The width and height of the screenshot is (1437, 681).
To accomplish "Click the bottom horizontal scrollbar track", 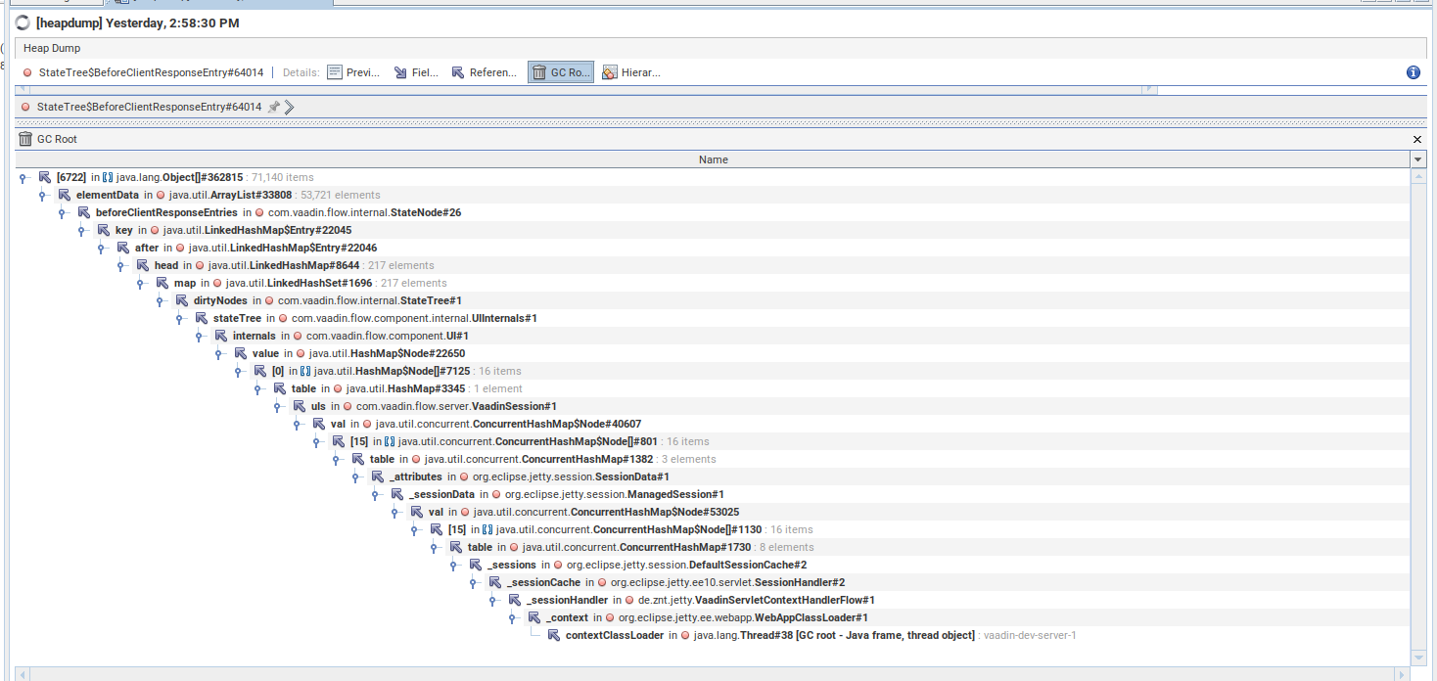I will point(713,673).
